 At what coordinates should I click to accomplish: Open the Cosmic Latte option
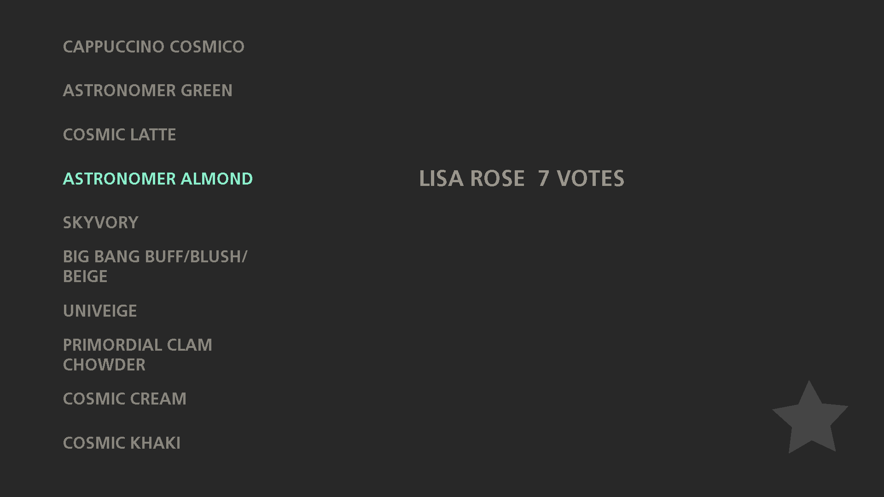[119, 135]
